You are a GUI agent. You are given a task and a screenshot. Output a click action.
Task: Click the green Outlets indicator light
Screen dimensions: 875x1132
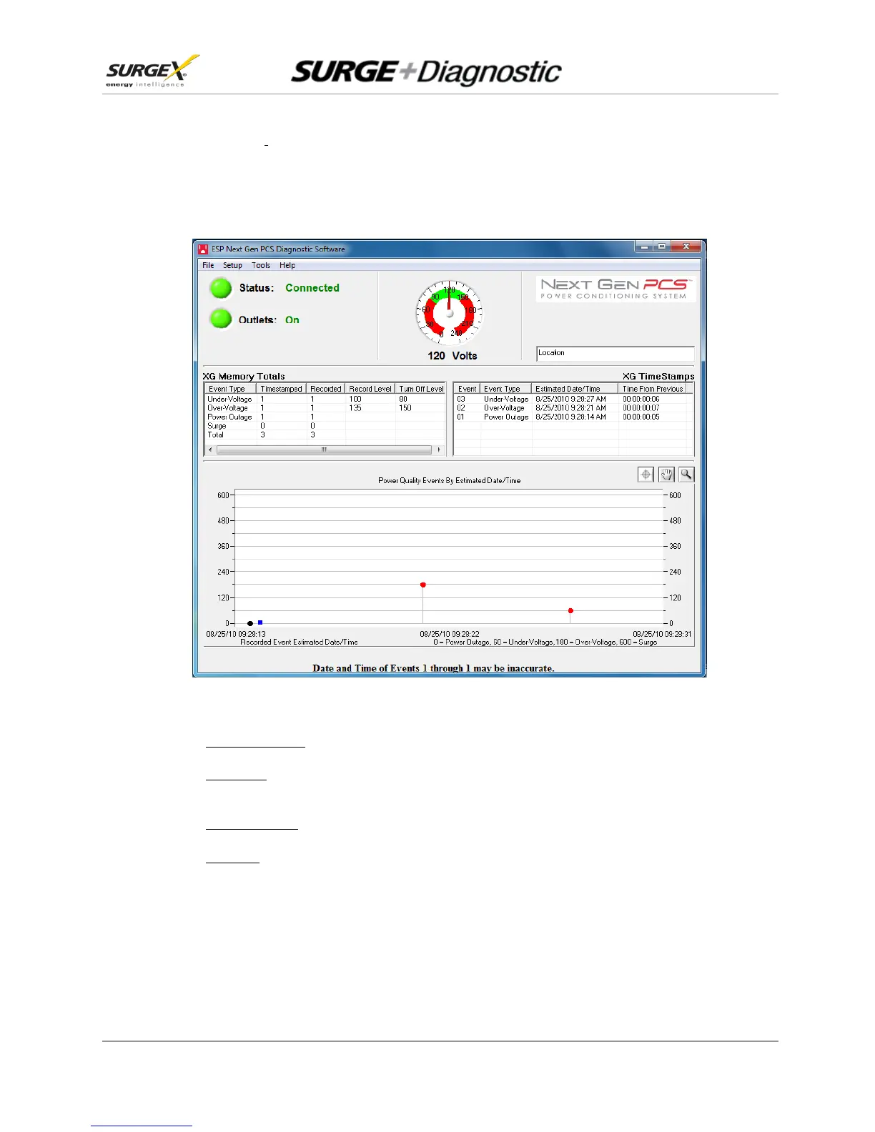[x=221, y=319]
